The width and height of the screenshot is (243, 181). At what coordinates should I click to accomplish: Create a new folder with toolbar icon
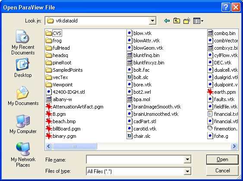pos(186,21)
